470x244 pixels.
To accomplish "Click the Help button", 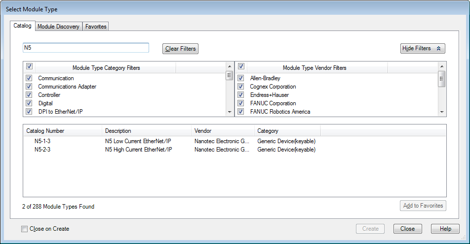I will pos(445,229).
